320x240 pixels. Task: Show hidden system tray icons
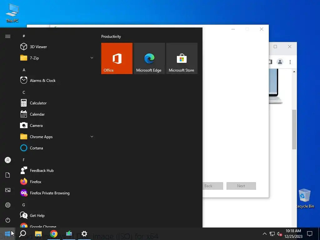[264, 234]
